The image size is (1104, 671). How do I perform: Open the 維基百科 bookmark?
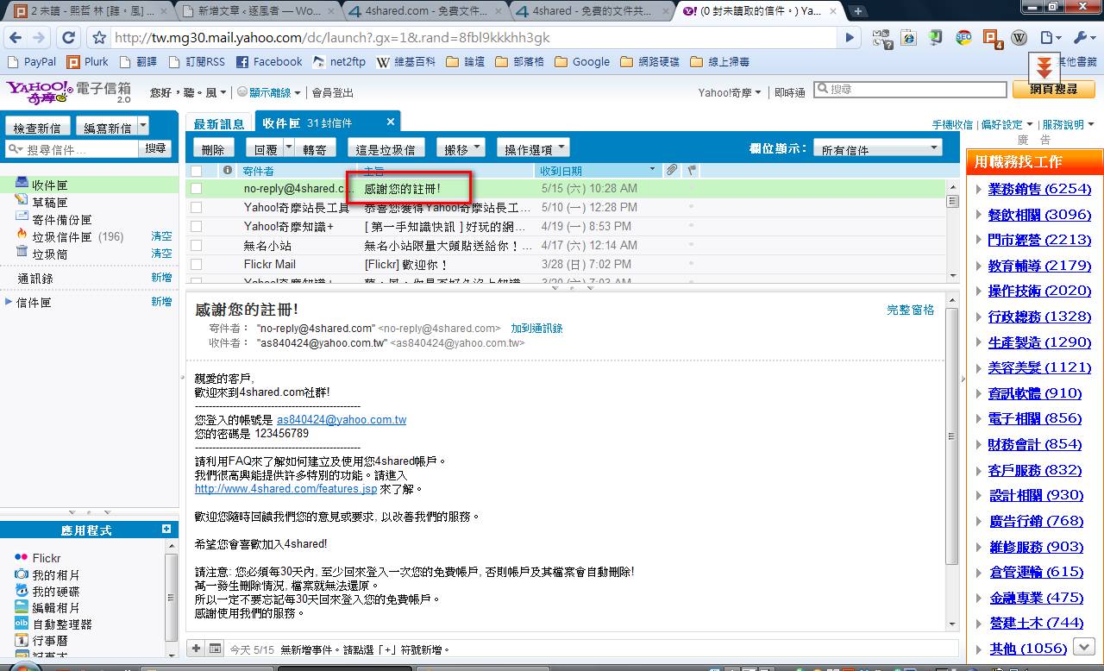pos(407,62)
